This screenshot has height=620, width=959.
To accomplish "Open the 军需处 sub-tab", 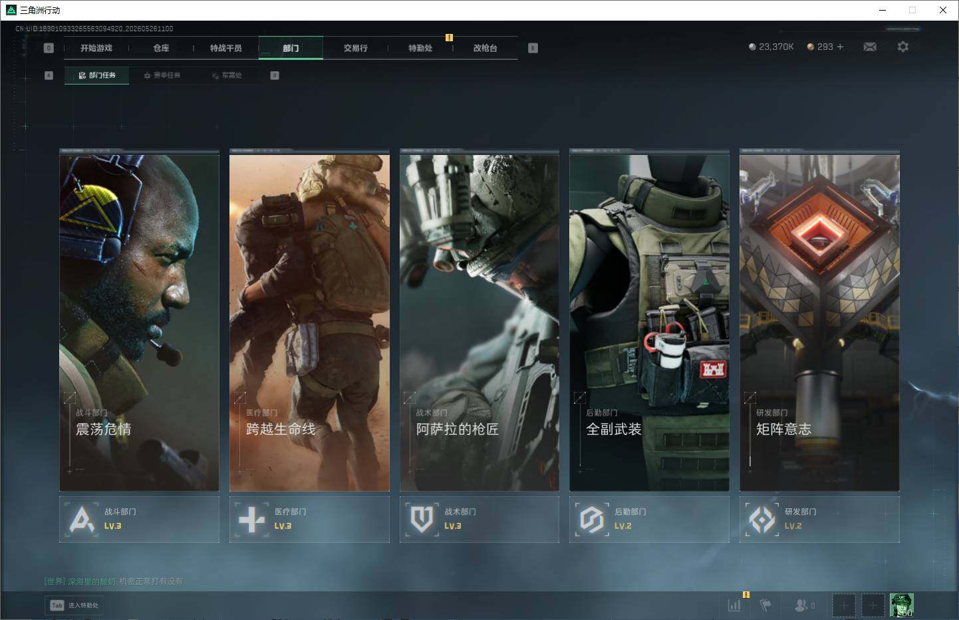I will (227, 75).
